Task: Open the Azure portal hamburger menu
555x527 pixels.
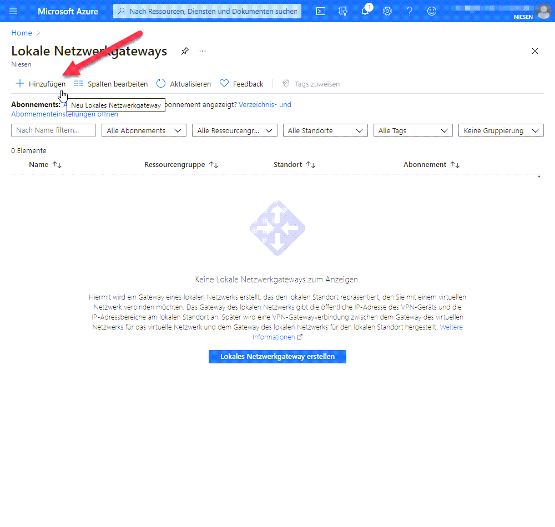Action: [x=13, y=11]
